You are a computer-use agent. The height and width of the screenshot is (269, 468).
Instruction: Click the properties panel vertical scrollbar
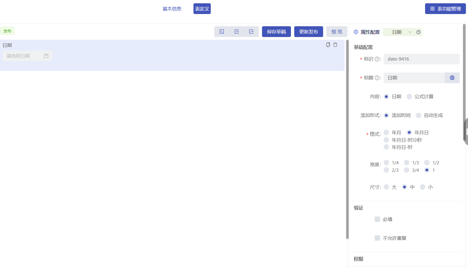[464, 82]
